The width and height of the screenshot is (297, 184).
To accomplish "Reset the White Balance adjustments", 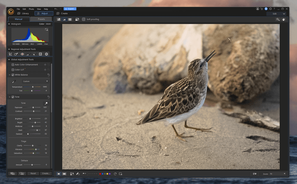I will pyautogui.click(x=49, y=75).
